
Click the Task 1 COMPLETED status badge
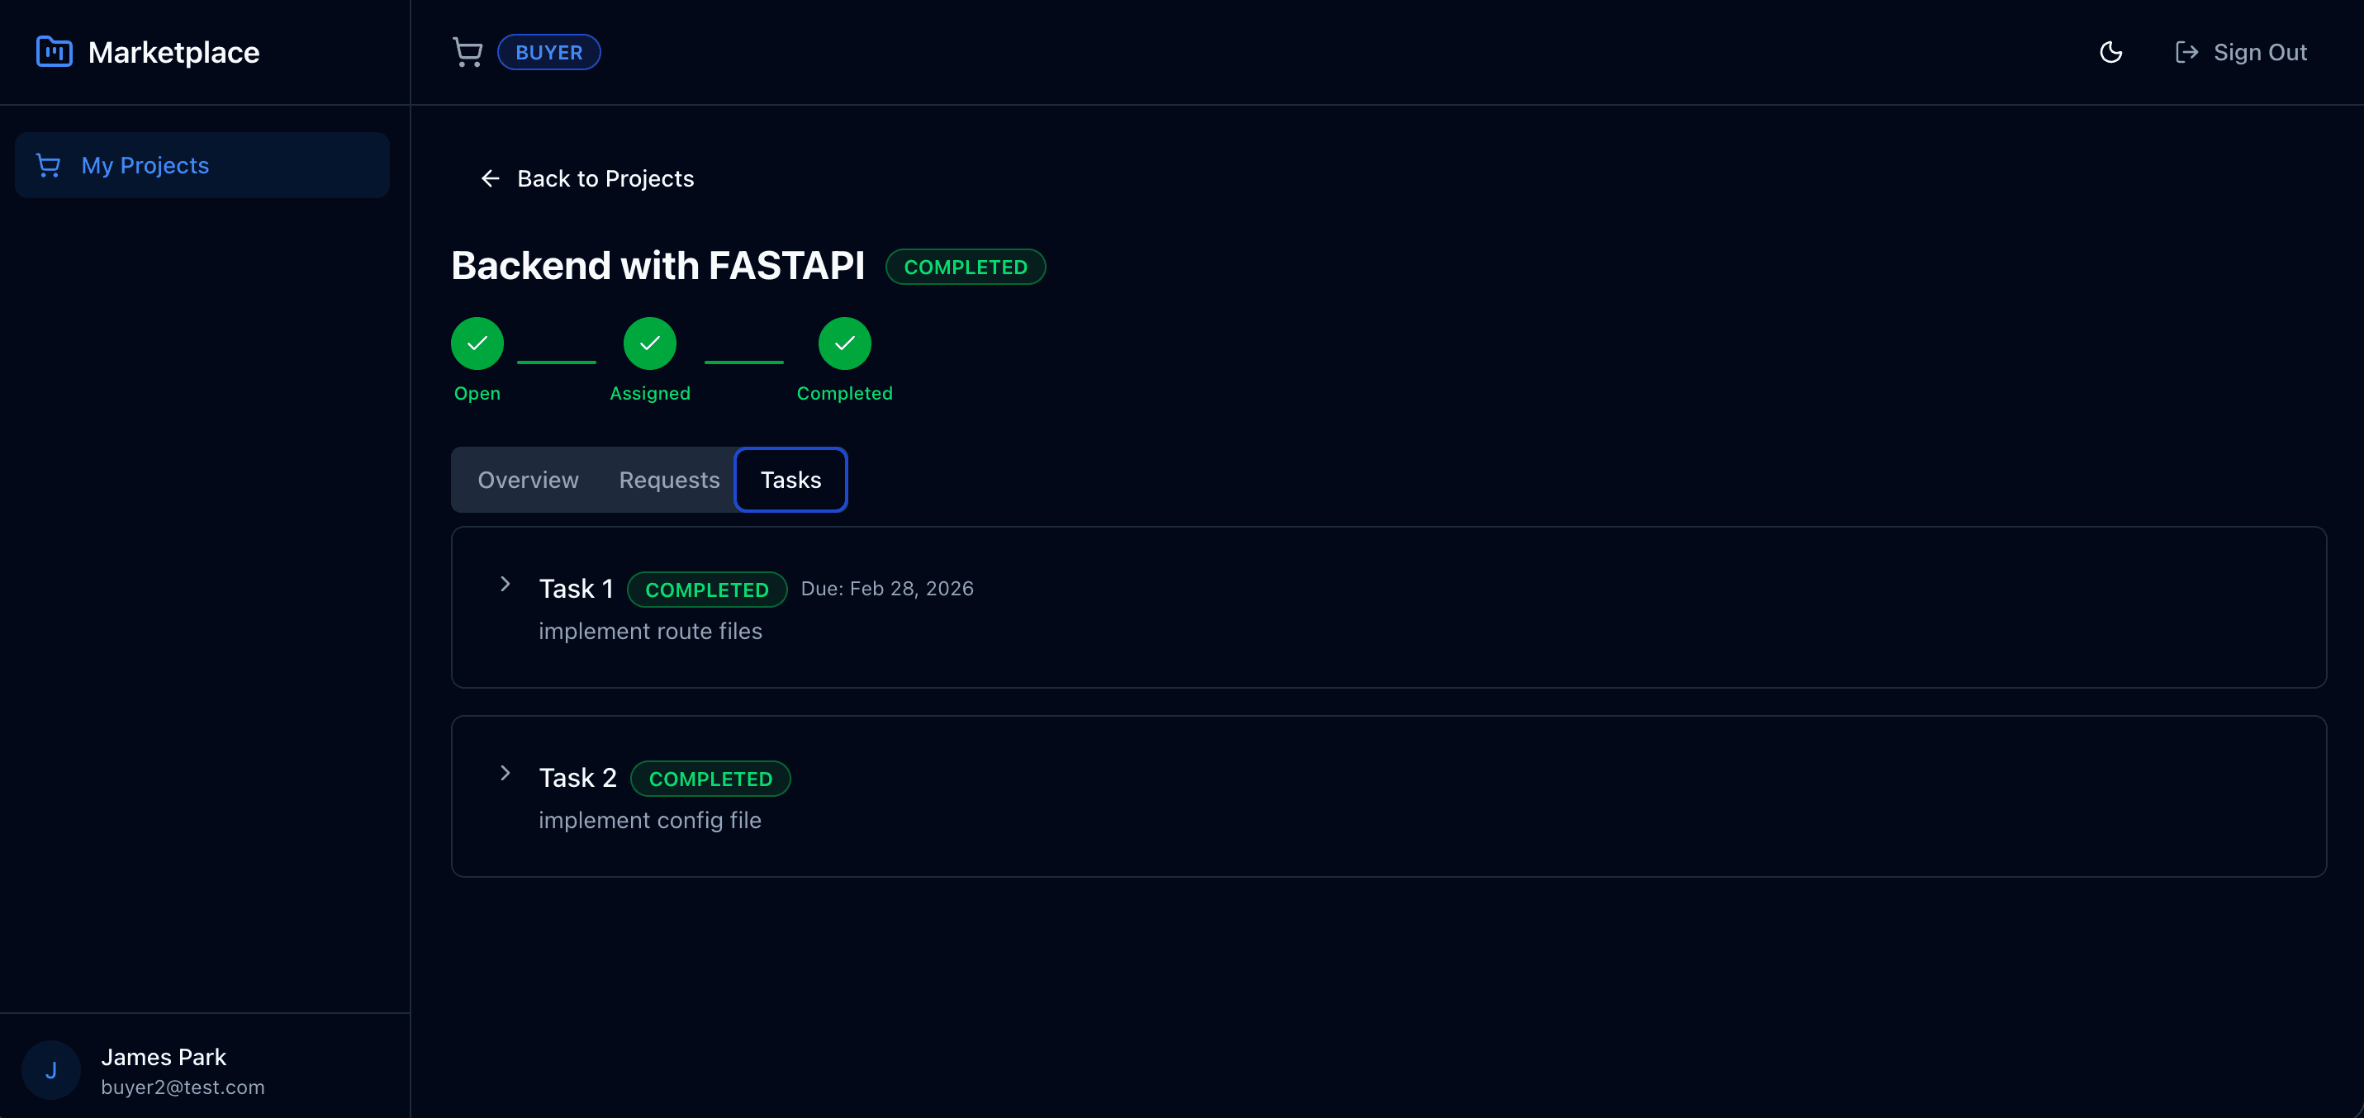point(706,590)
